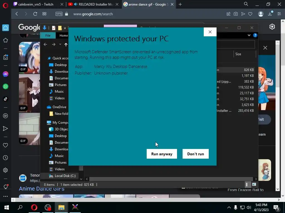
Task: Open Opera downloads icon
Action: point(270,14)
